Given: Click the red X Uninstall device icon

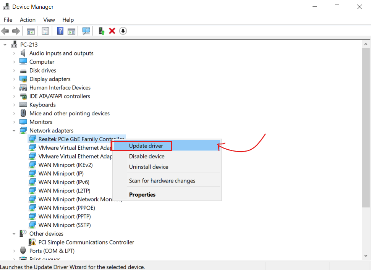Looking at the screenshot, I should pyautogui.click(x=112, y=31).
